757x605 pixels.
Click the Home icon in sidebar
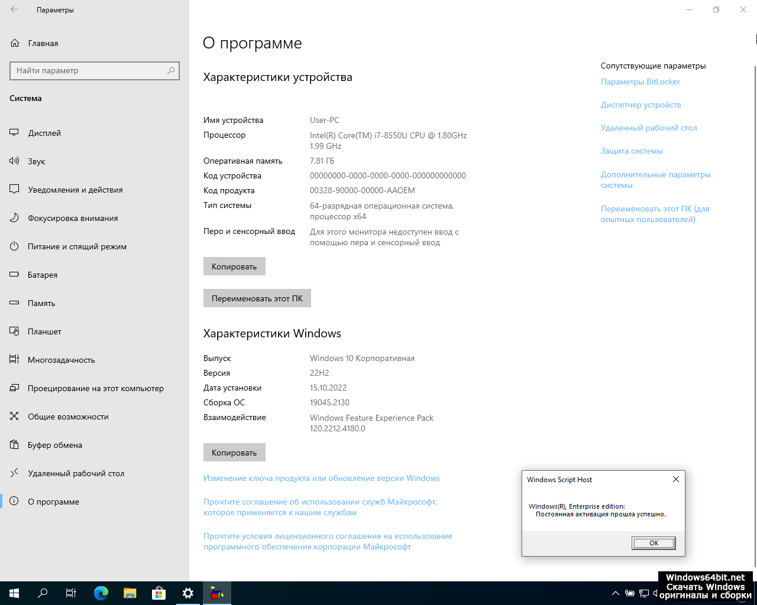[15, 43]
